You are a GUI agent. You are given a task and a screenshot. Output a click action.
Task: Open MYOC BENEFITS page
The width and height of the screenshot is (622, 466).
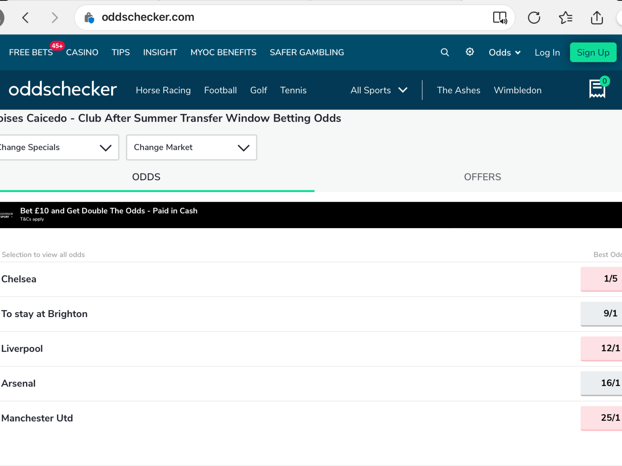(223, 52)
